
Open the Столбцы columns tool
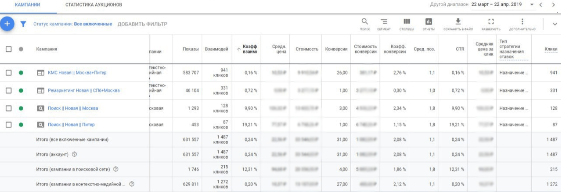coord(407,25)
